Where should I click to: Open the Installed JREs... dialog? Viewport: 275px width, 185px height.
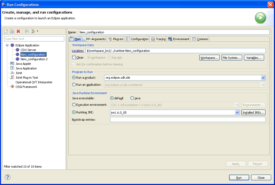(253, 112)
